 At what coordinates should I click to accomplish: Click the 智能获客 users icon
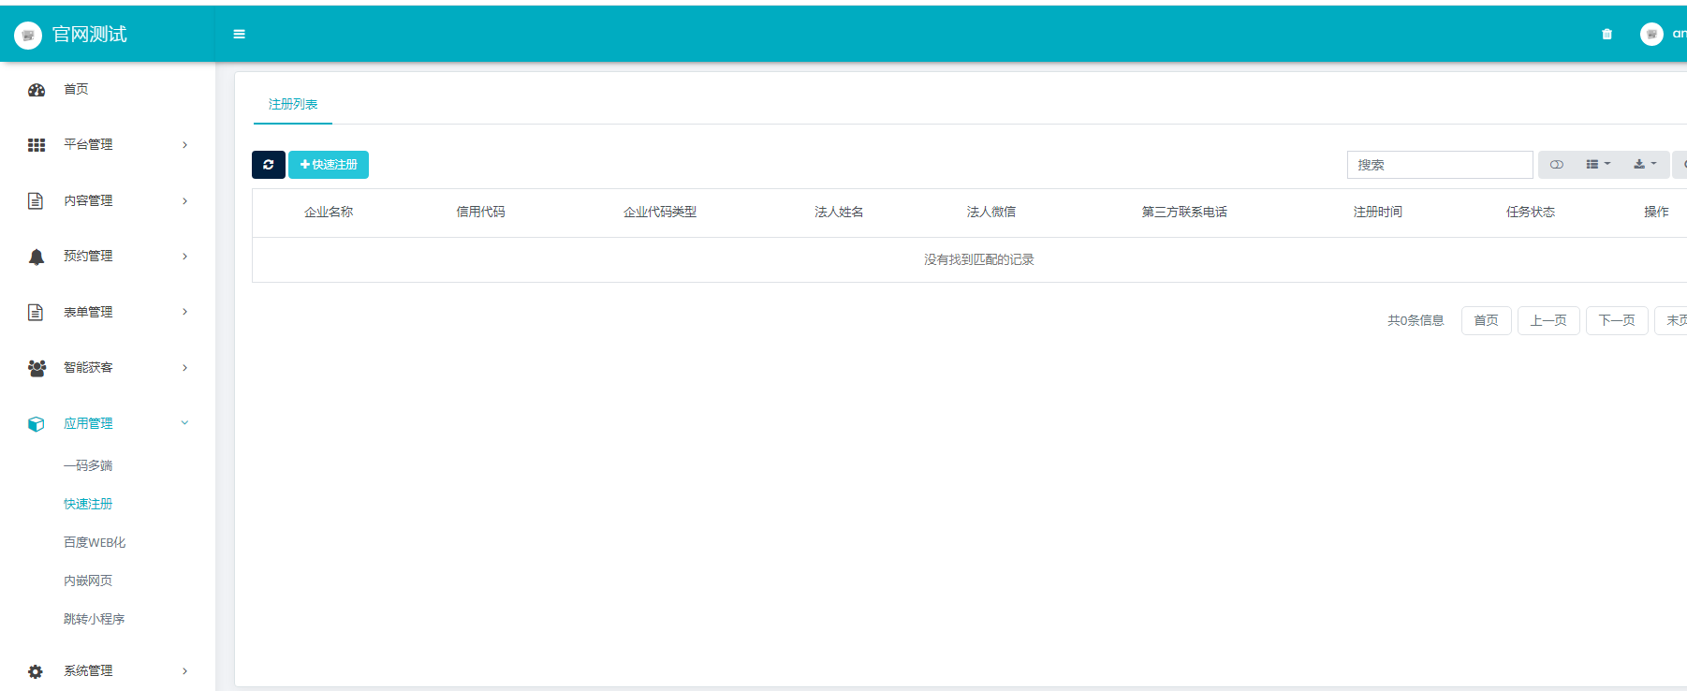[37, 368]
